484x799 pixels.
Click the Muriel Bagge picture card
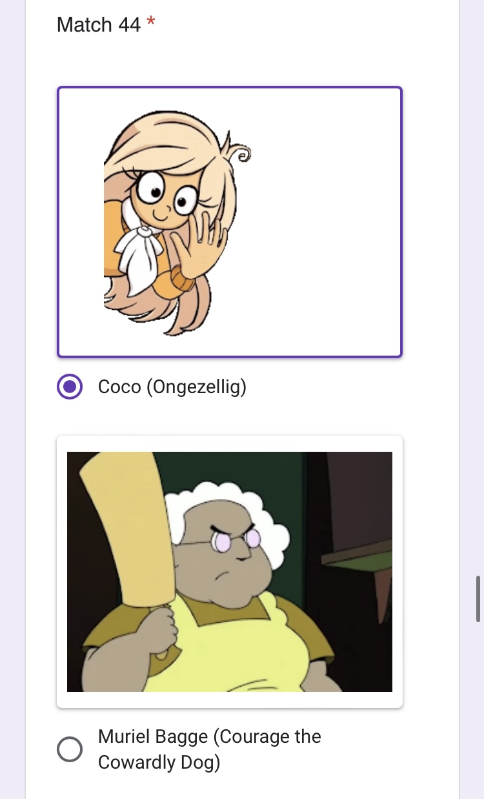point(230,572)
